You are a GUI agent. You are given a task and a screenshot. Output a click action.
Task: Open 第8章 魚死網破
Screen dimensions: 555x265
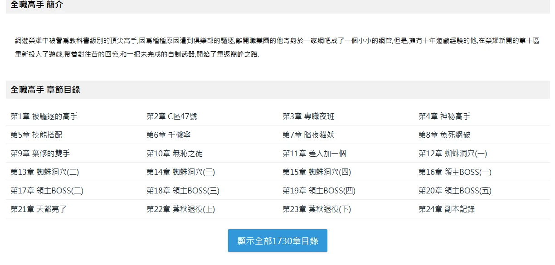point(444,135)
